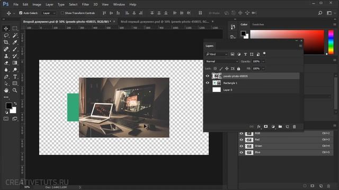The height and width of the screenshot is (190, 339).
Task: Click the lock position button
Action: pos(227,69)
